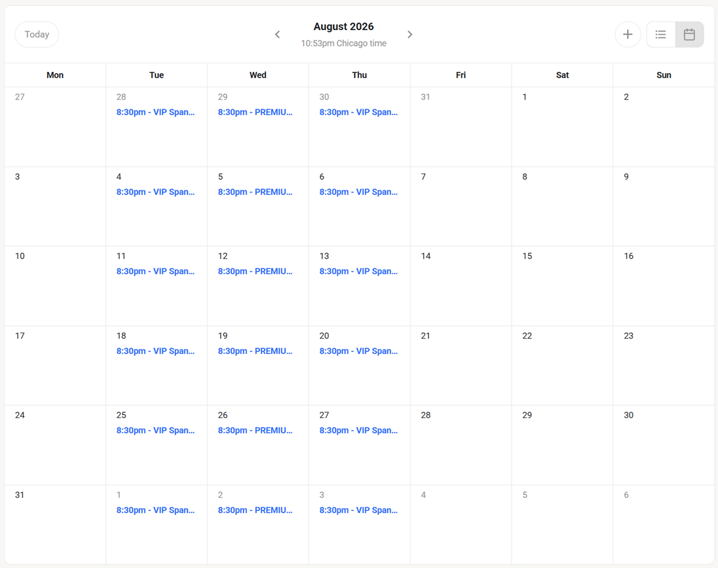Open VIP Span event on August 6
This screenshot has height=568, width=718.
click(358, 192)
